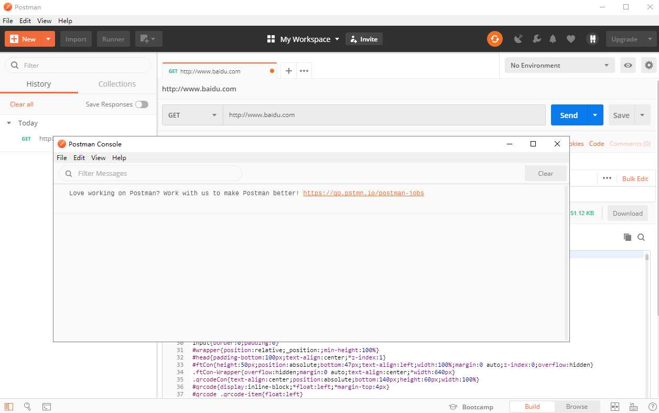Open the No Environment dropdown
Viewport: 659px width, 413px height.
[559, 66]
